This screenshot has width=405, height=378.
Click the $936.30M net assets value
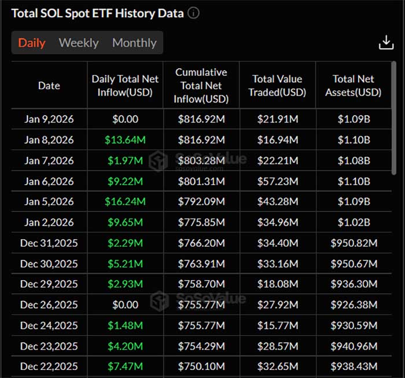click(x=354, y=284)
